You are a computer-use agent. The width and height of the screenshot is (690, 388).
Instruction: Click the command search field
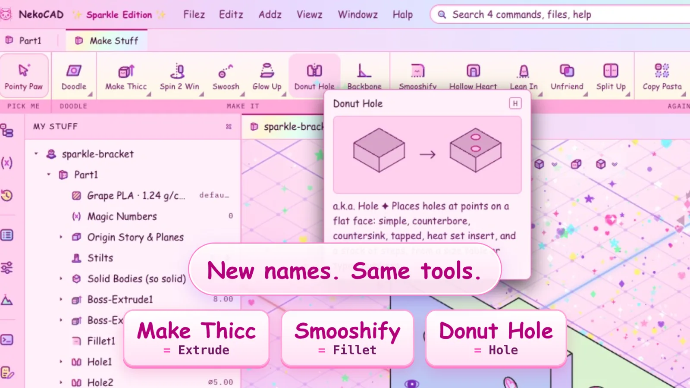561,15
